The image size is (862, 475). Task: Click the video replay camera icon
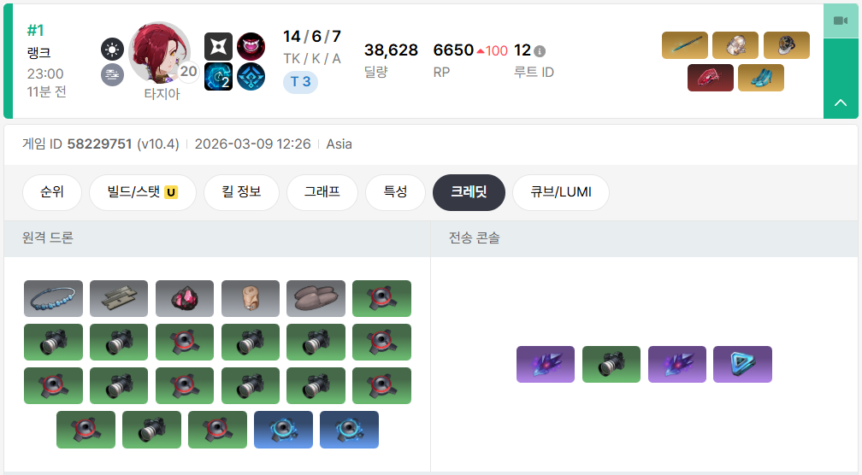pyautogui.click(x=841, y=21)
